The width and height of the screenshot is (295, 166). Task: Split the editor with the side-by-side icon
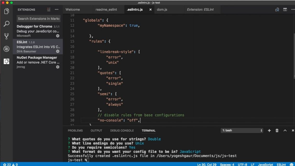[285, 9]
